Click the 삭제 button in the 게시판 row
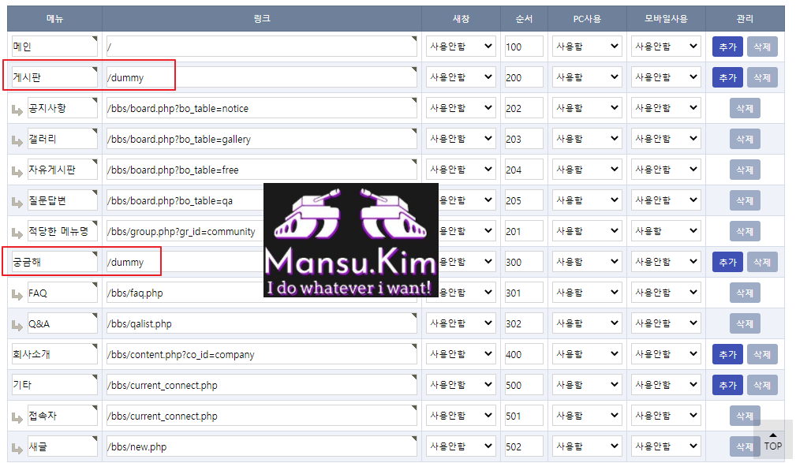 tap(762, 77)
